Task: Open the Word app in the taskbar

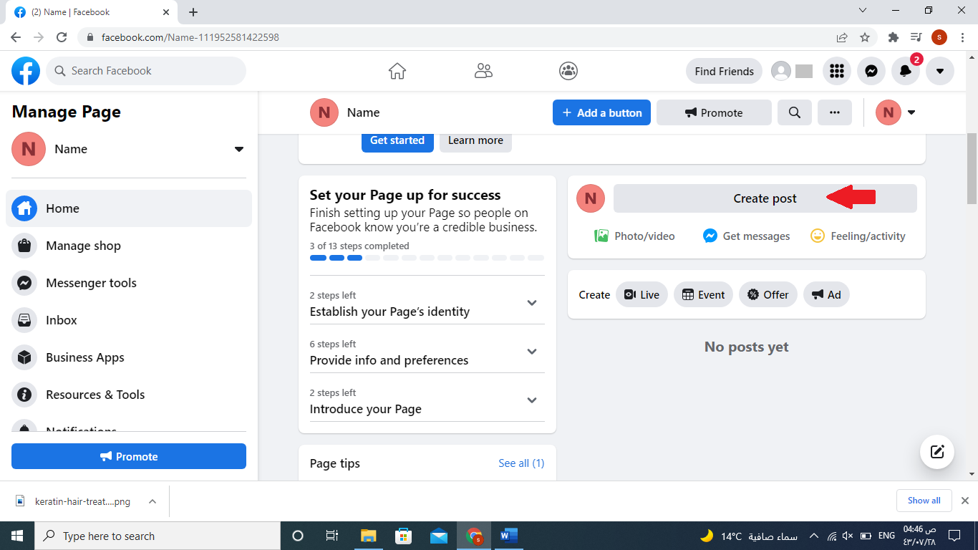Action: click(x=509, y=536)
